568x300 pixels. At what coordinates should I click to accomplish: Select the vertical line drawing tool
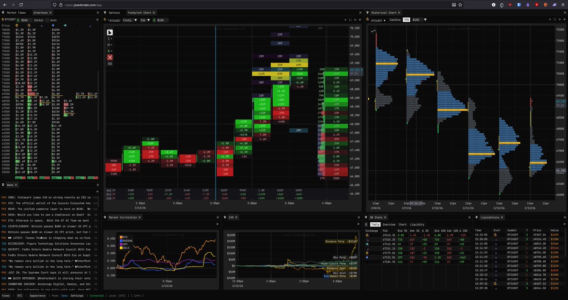coord(110,39)
